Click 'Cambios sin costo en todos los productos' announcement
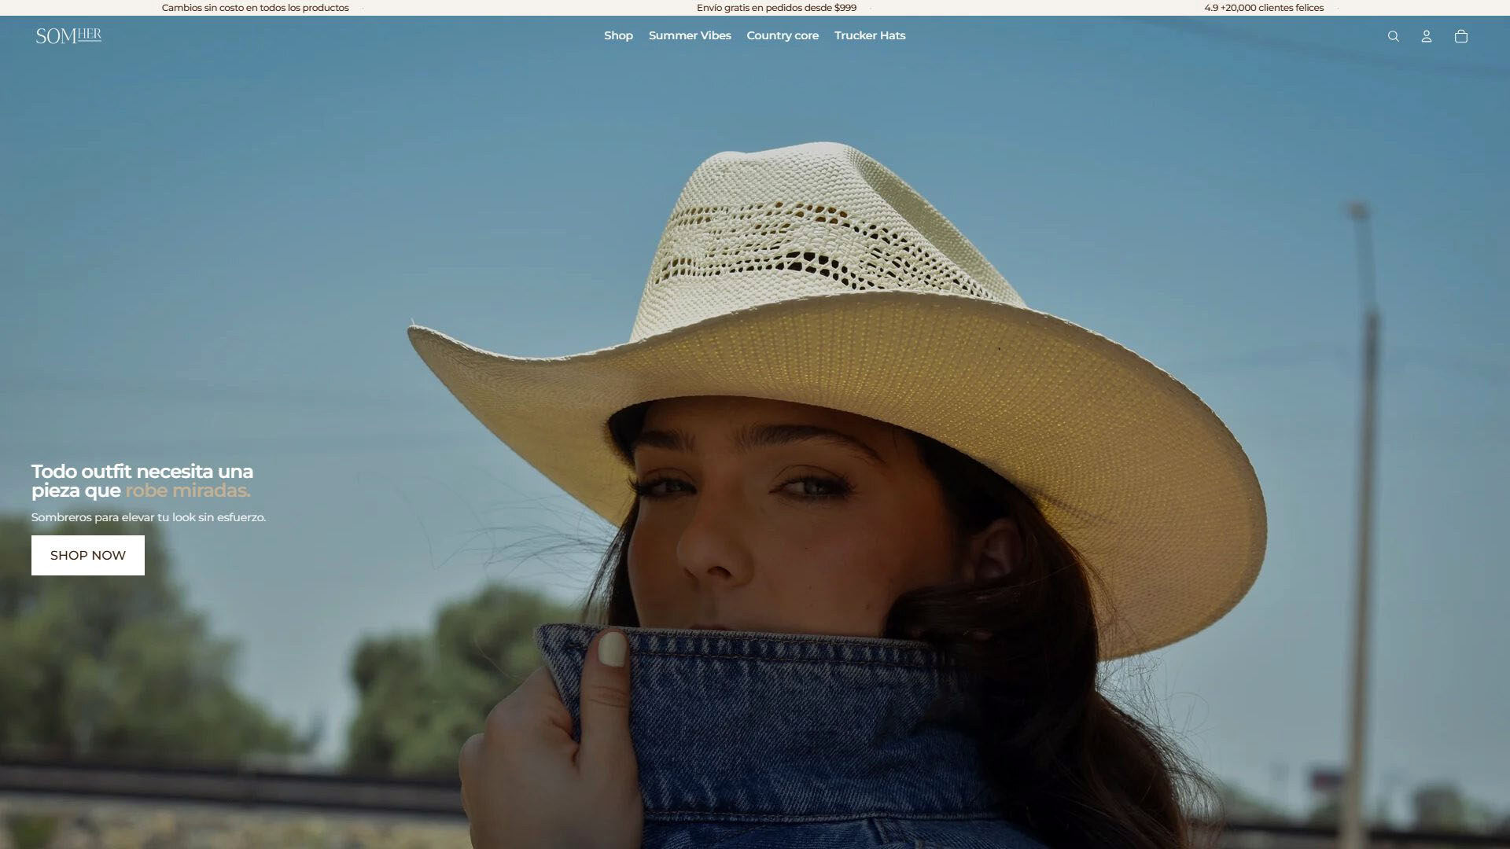Screen dimensions: 1510x849 (x=255, y=8)
